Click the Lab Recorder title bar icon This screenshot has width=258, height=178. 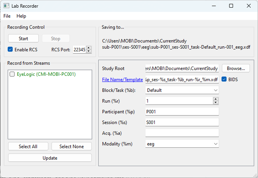tap(6, 6)
